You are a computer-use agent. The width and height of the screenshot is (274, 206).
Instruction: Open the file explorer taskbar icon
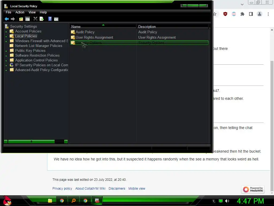(50, 201)
